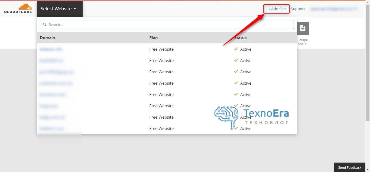Click Send Feedback button

(x=350, y=167)
